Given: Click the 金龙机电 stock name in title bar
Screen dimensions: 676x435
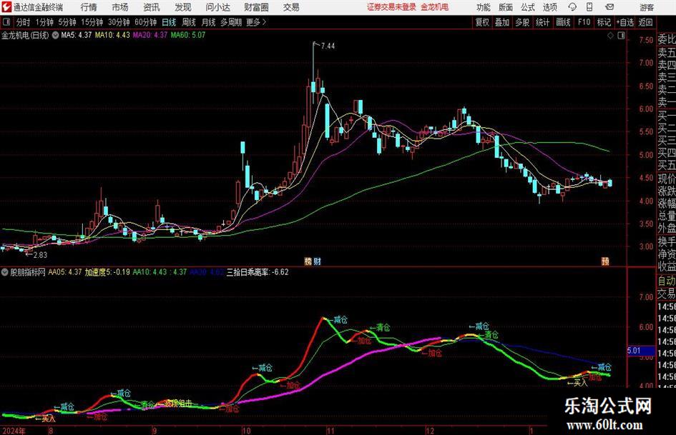Looking at the screenshot, I should click(435, 7).
